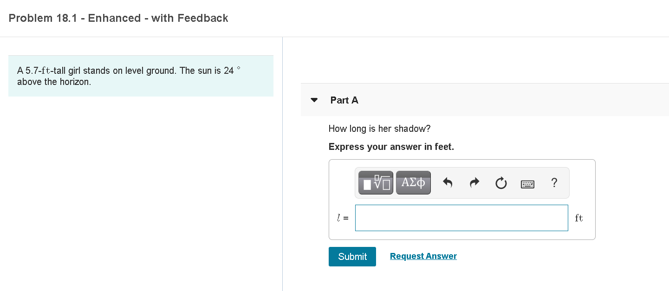Click the redo arrow in answer toolbar
Viewport: 669px width, 291px height.
coord(474,183)
